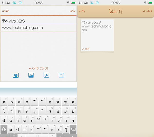
Task: Tap the ย key
Action: (65, 111)
